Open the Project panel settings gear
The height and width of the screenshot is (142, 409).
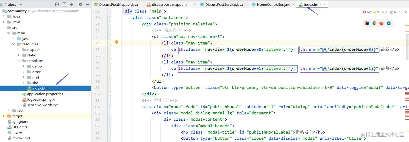coord(80,4)
